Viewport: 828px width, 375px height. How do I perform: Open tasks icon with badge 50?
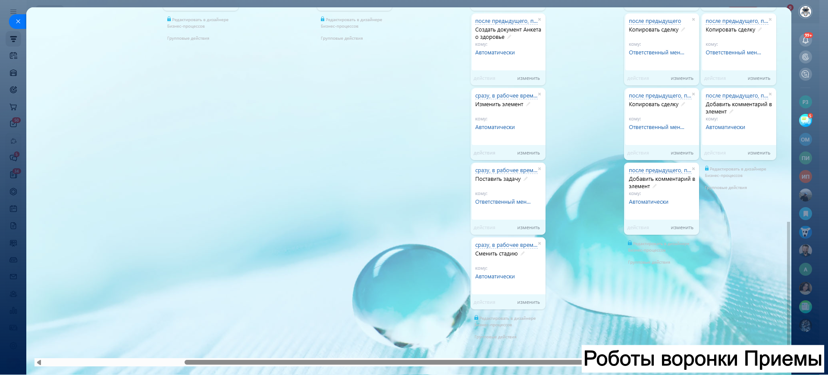(13, 124)
